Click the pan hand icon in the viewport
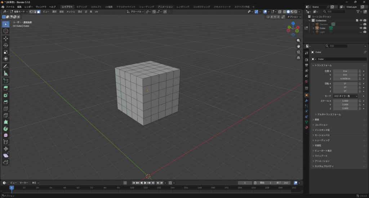This screenshot has height=198, width=369. [298, 46]
